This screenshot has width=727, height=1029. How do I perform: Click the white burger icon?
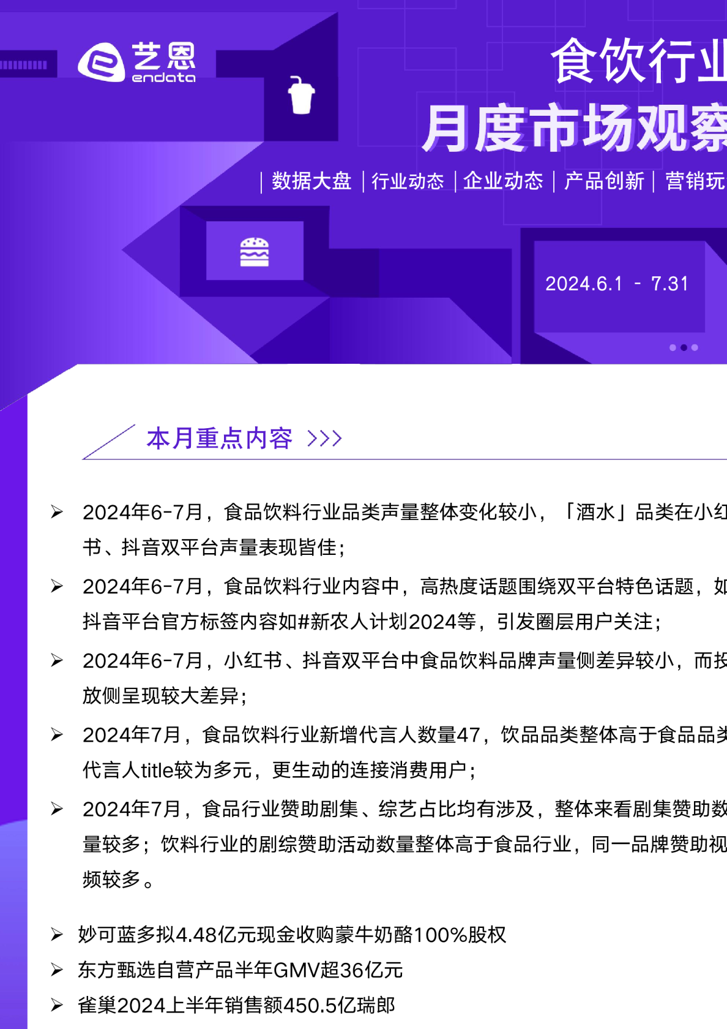255,252
